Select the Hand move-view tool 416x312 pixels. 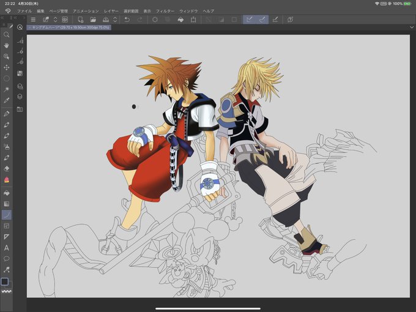(6, 45)
